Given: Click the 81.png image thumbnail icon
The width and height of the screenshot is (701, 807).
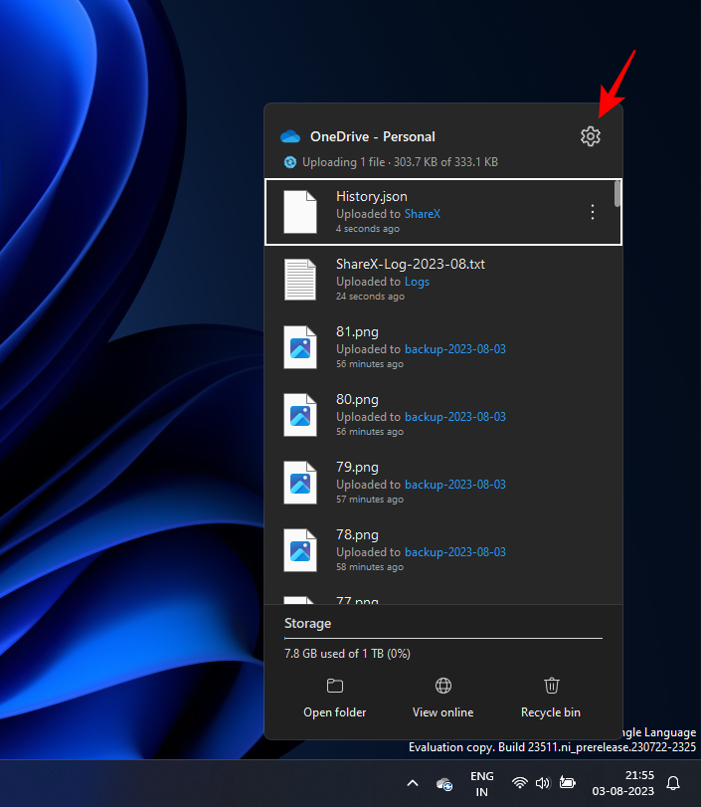Looking at the screenshot, I should (300, 347).
